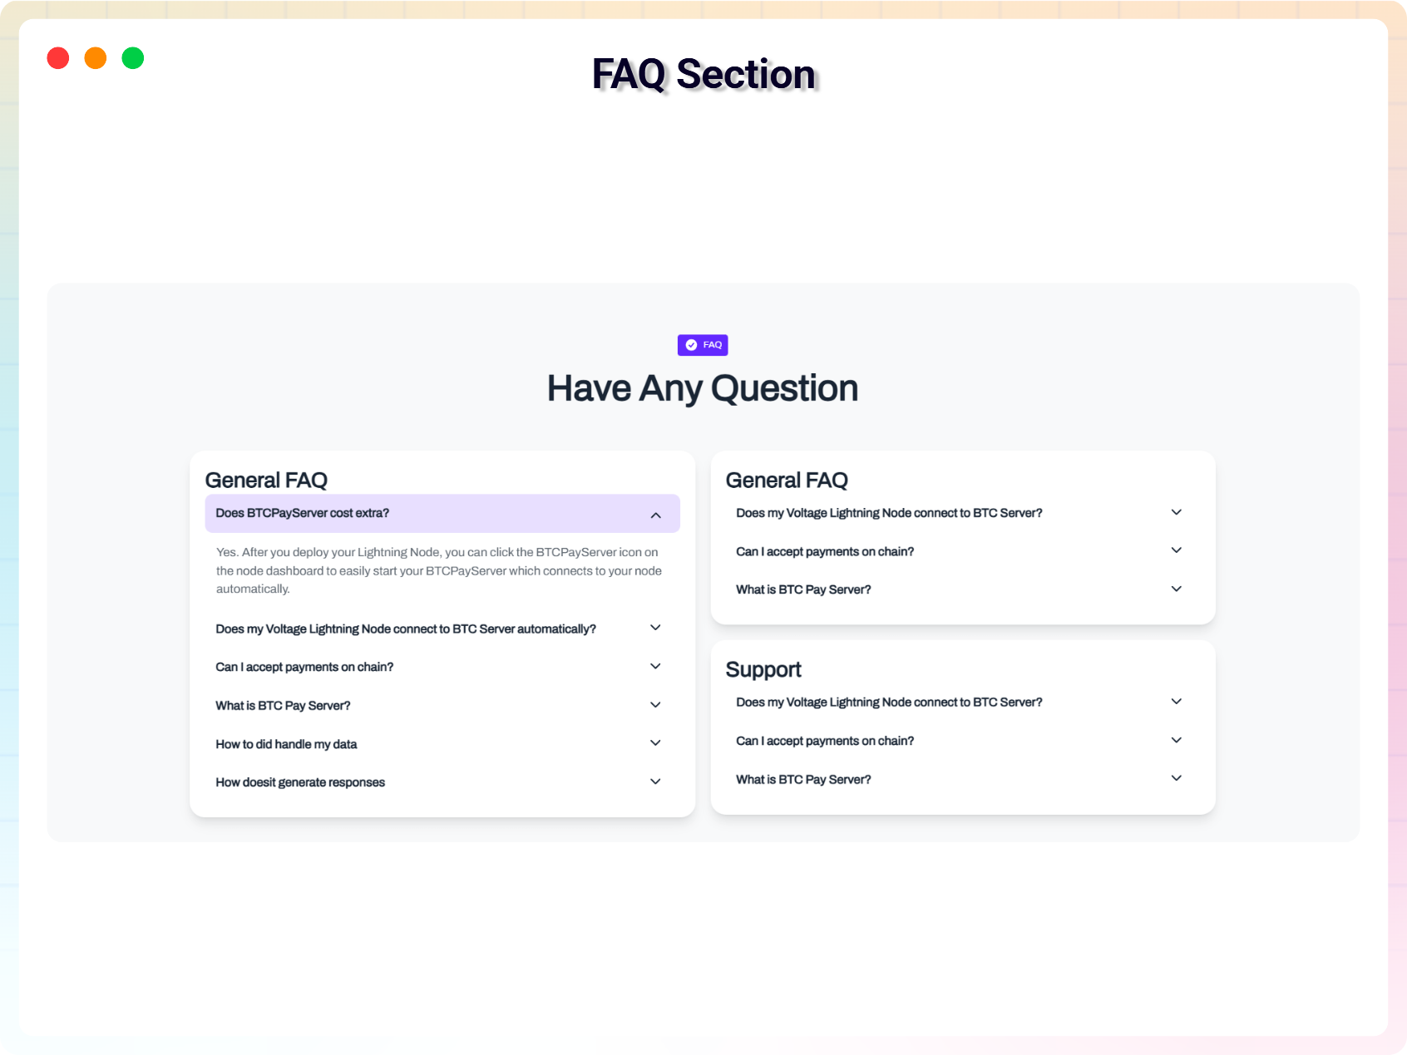Click the red window dot
The width and height of the screenshot is (1407, 1055).
click(58, 58)
